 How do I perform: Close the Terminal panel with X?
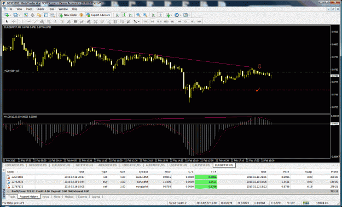[x=3, y=170]
